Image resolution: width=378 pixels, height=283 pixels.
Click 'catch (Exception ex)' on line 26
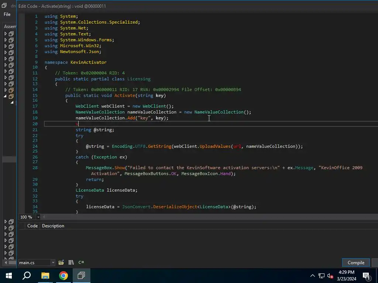click(101, 157)
